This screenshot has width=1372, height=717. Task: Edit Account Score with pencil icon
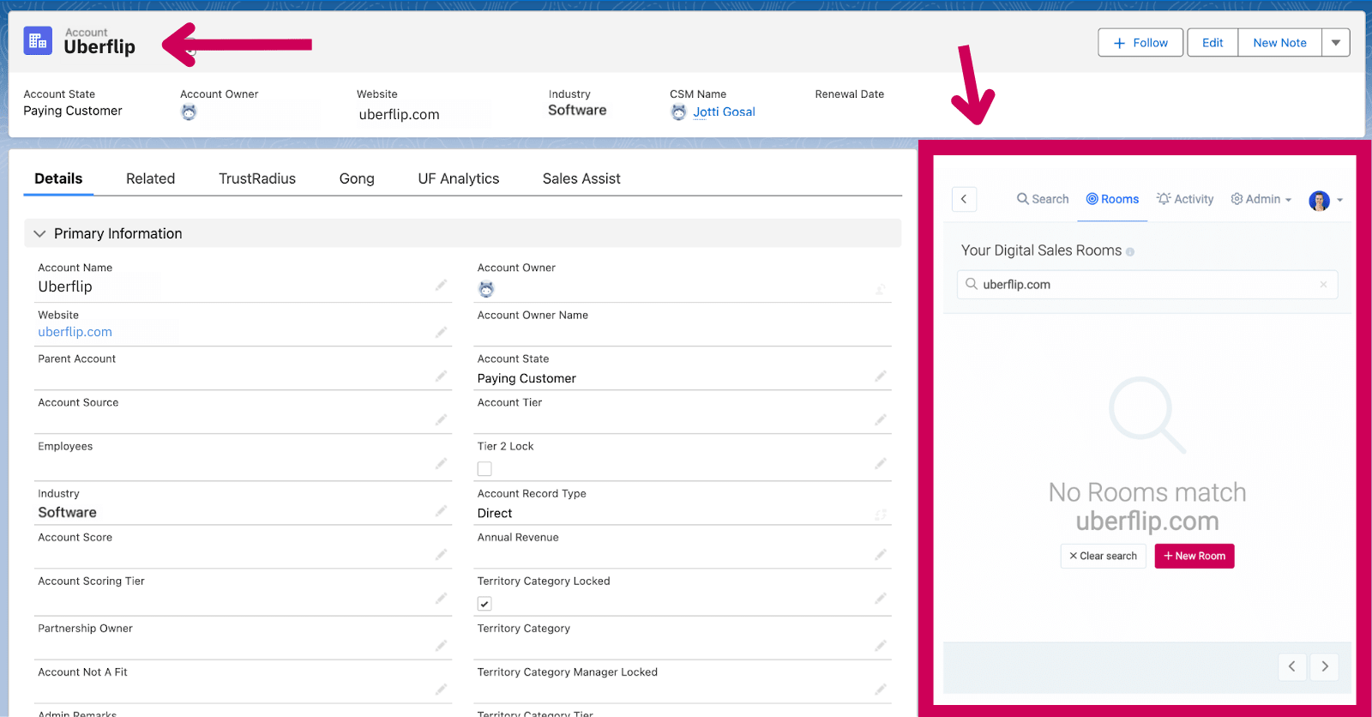pos(441,554)
